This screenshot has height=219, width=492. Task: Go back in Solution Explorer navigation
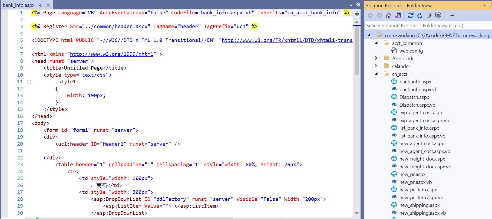point(370,16)
